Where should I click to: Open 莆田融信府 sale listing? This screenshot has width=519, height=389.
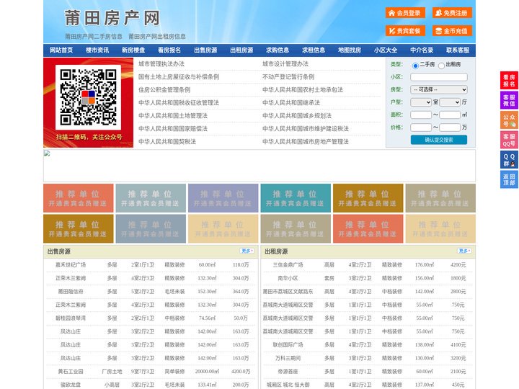click(71, 292)
